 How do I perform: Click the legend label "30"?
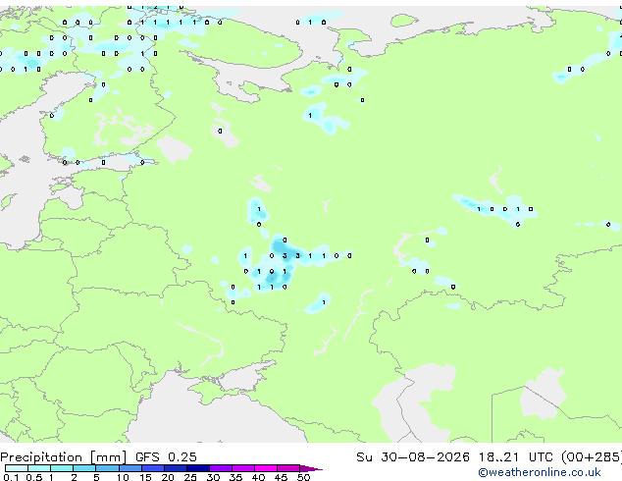click(213, 477)
